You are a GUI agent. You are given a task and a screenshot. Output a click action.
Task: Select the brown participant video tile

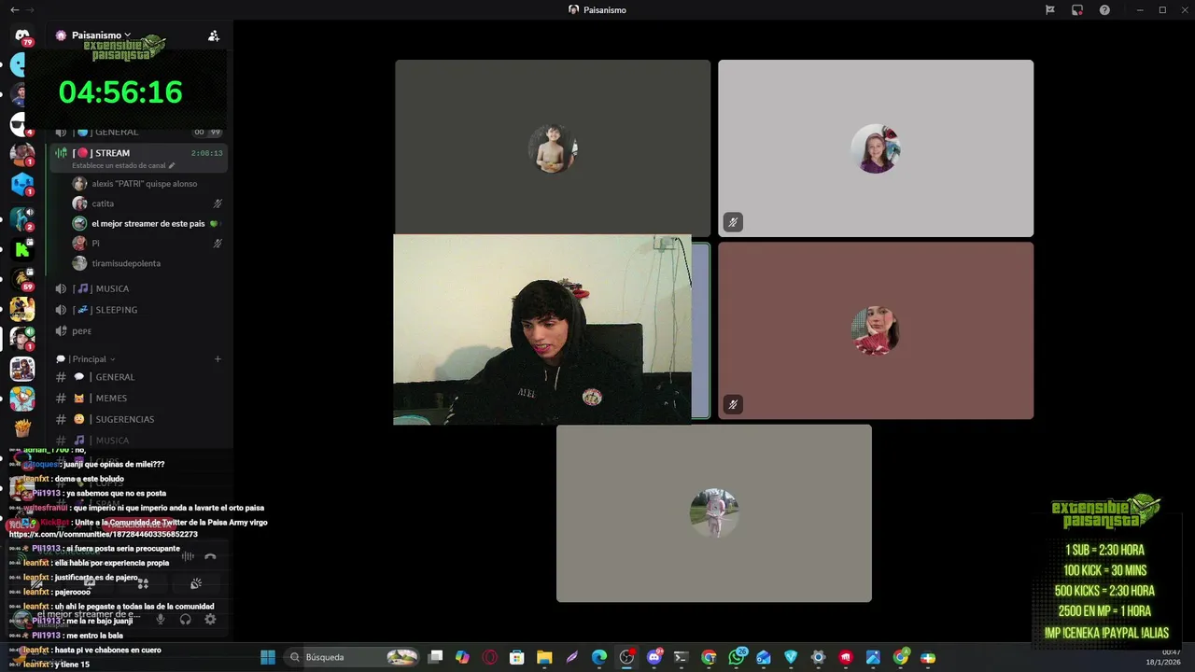pos(876,330)
